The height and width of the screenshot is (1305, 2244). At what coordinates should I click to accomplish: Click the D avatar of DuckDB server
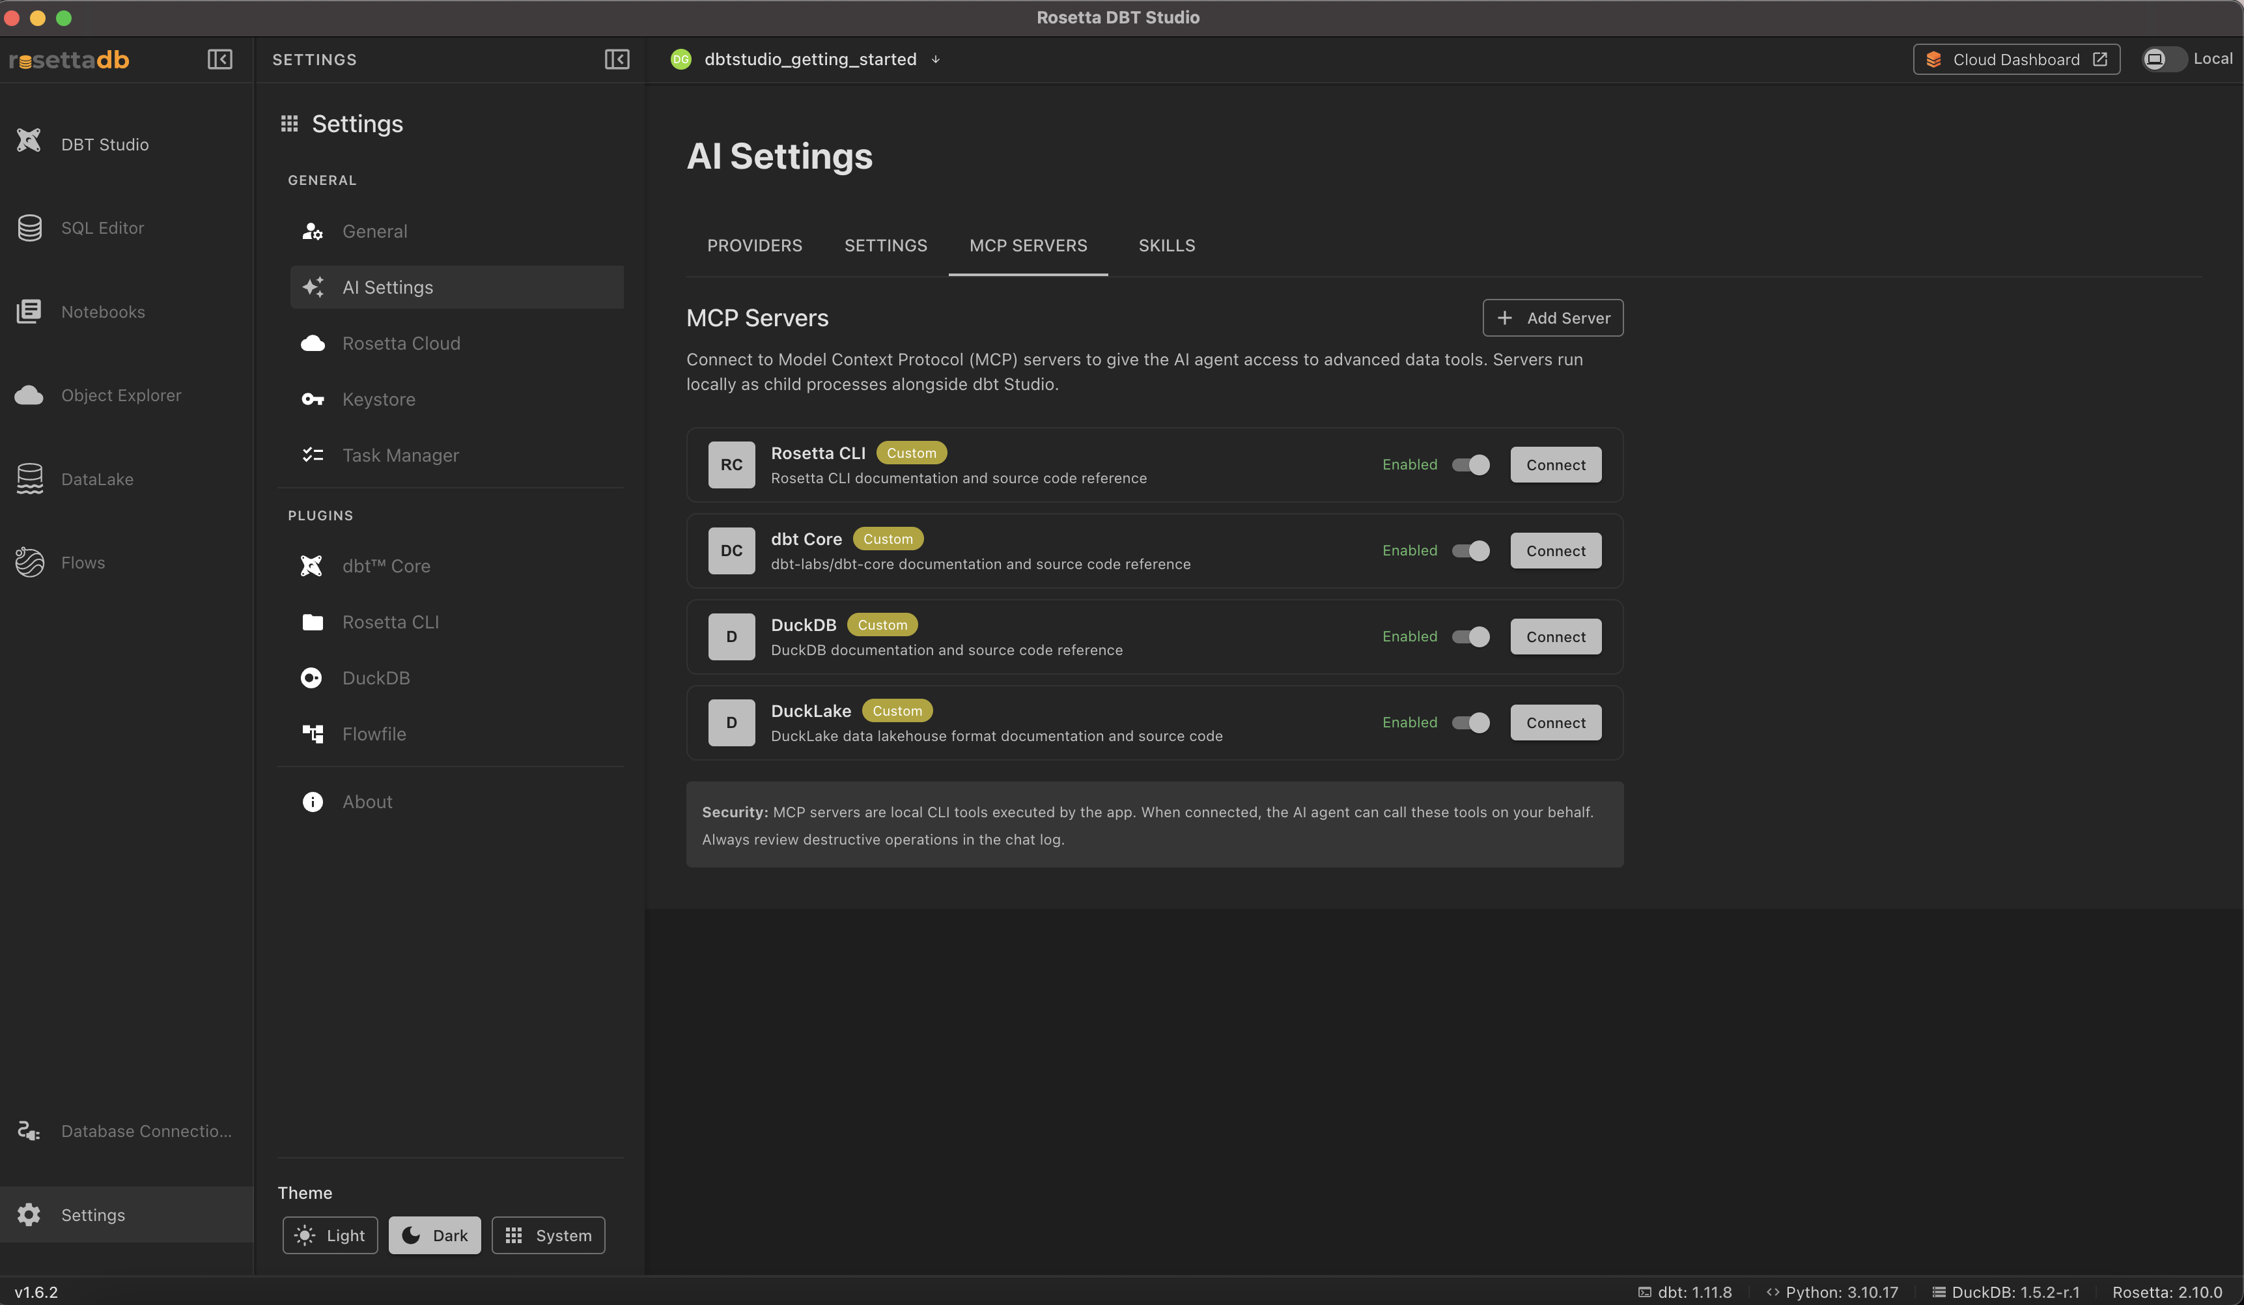(731, 637)
